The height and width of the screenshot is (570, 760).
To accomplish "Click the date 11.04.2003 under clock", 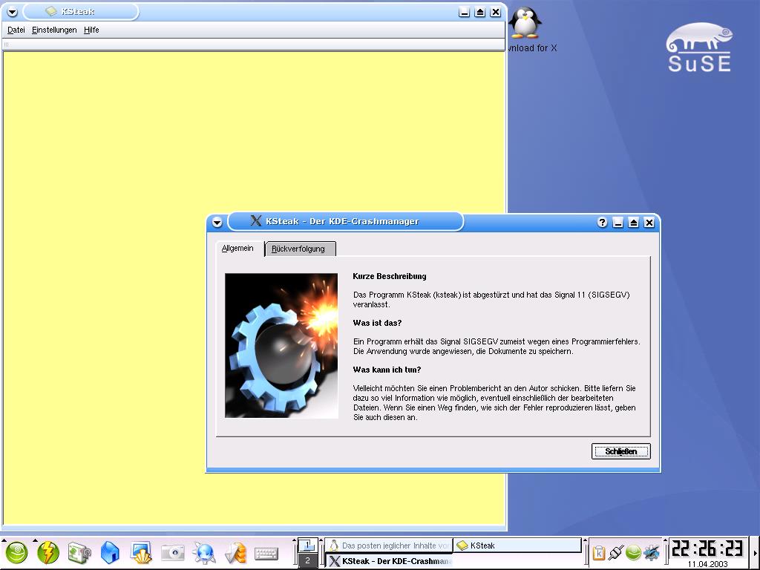I will click(x=707, y=564).
